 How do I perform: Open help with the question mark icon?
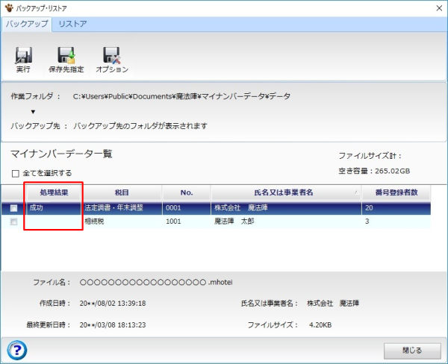(17, 349)
